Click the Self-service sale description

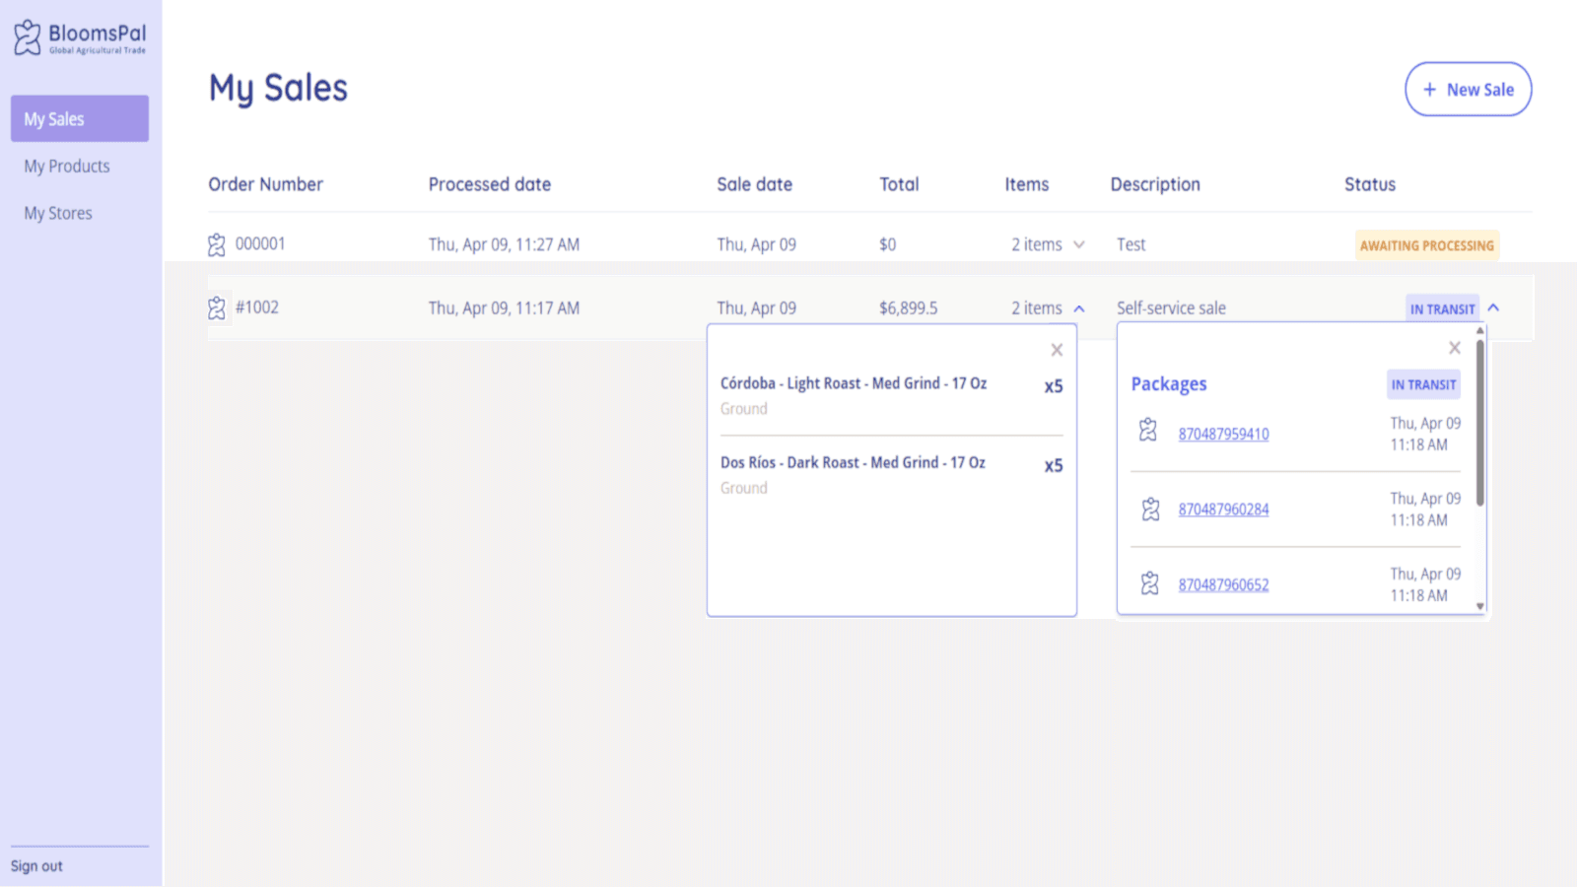click(x=1171, y=308)
